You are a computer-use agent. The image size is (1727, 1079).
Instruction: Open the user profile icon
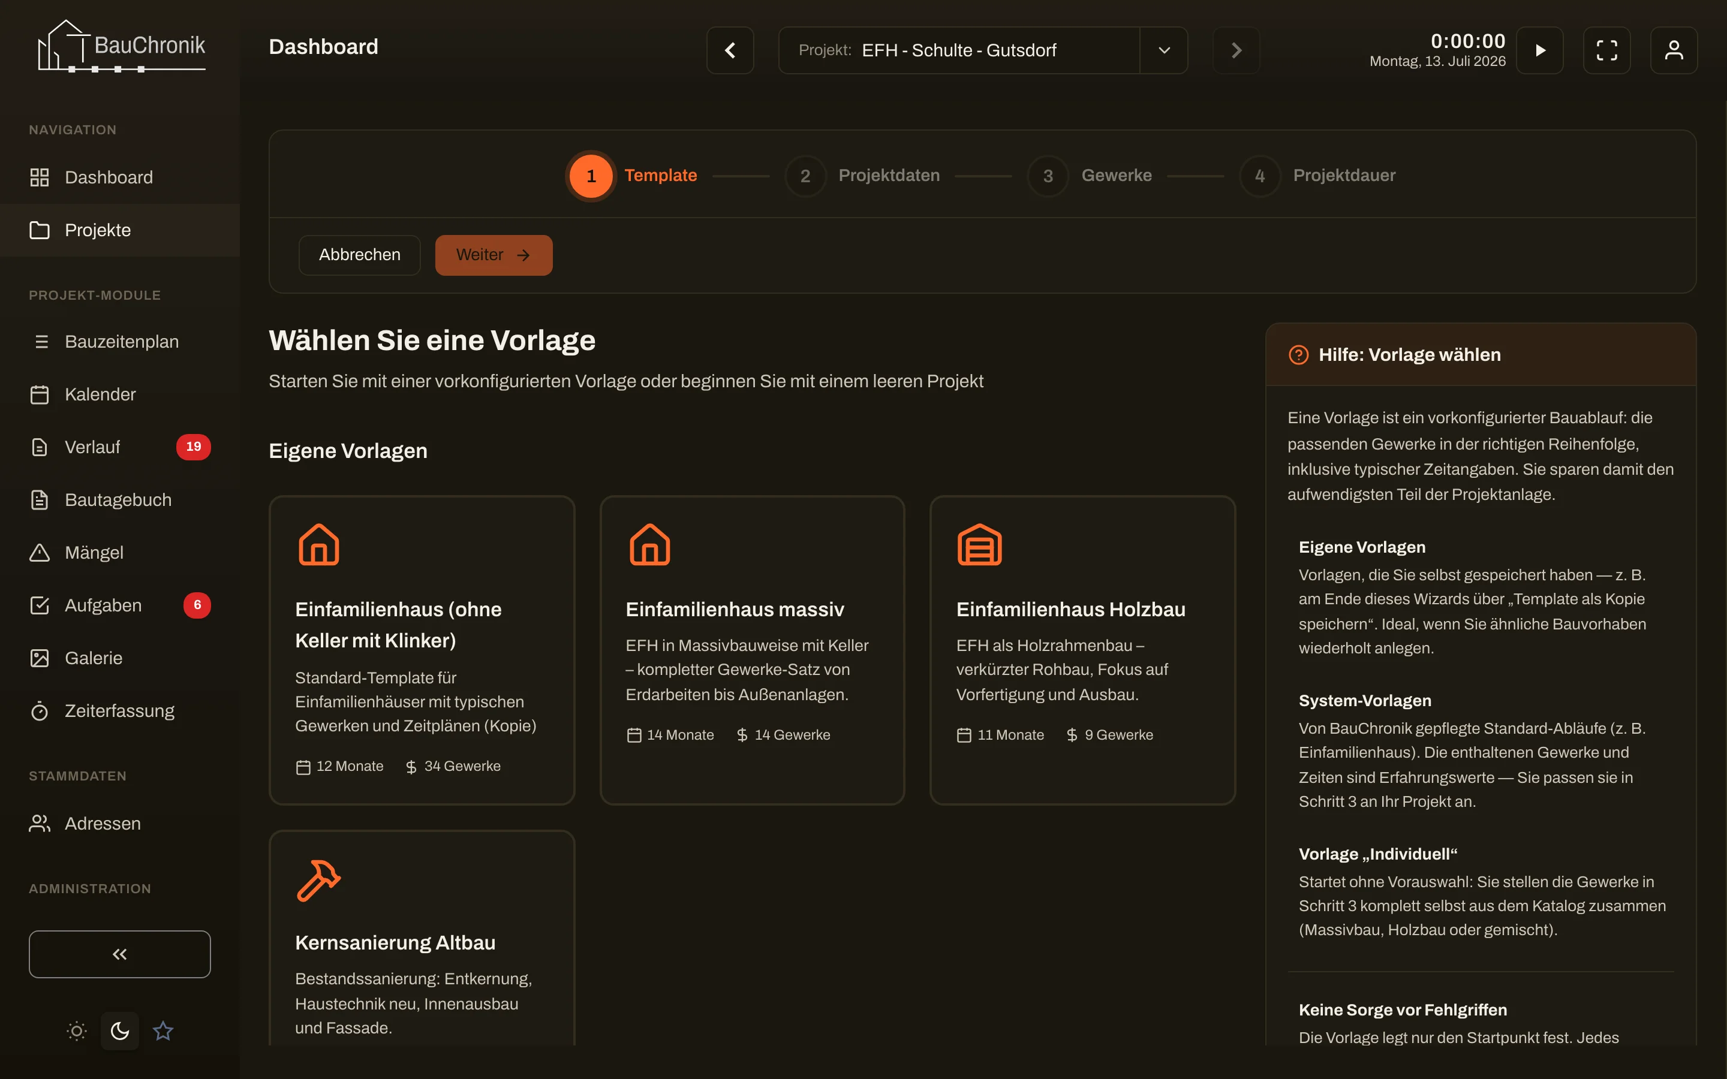pos(1674,50)
